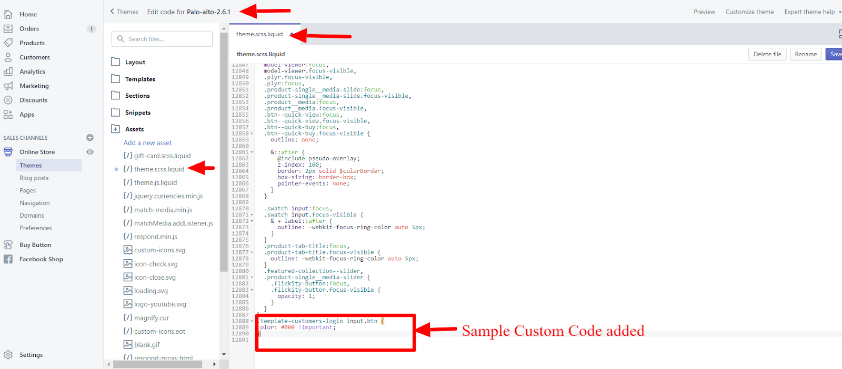Fold code at line 12888
The width and height of the screenshot is (842, 369).
pyautogui.click(x=252, y=321)
